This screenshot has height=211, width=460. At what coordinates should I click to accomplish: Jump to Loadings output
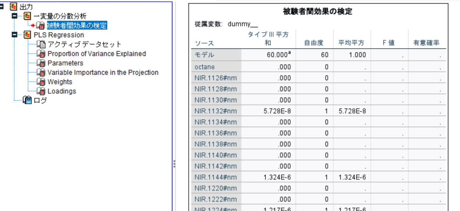coord(62,91)
